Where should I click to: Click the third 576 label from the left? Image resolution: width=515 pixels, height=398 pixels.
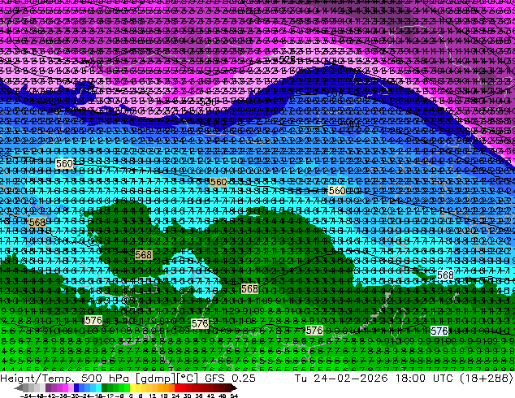(314, 330)
